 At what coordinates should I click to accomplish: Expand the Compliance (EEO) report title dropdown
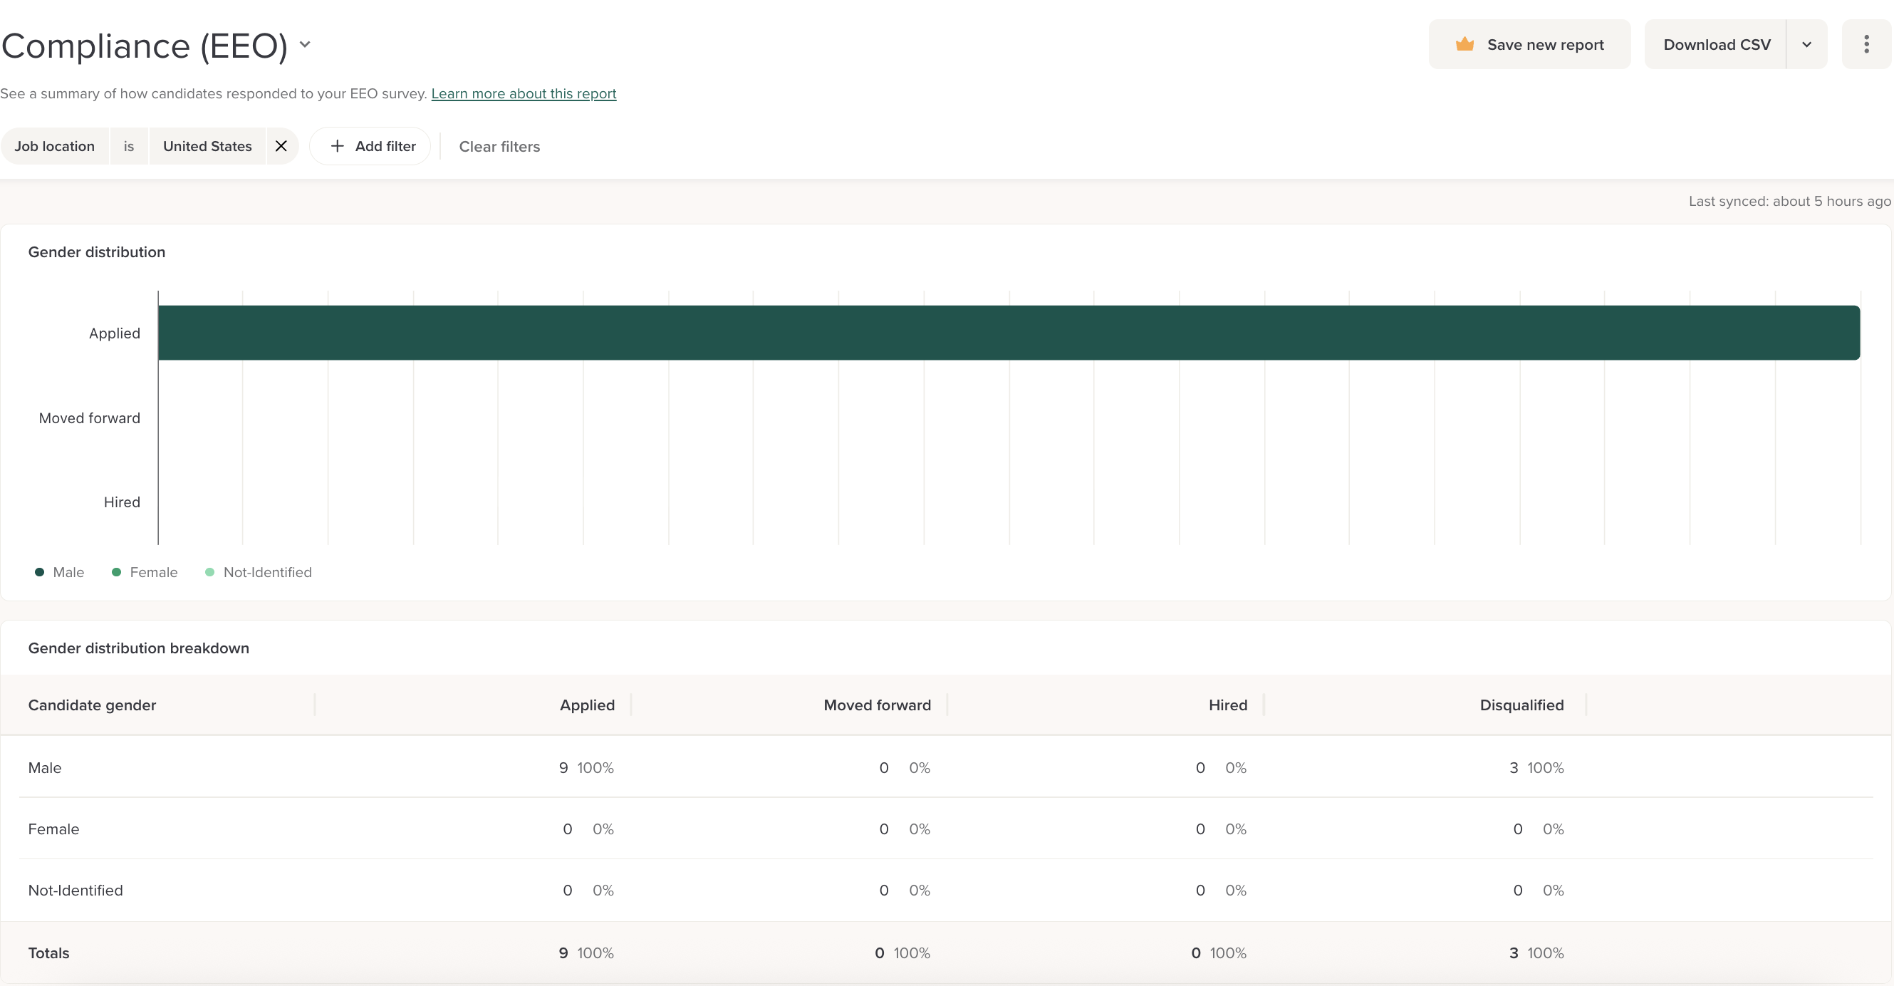click(x=305, y=44)
